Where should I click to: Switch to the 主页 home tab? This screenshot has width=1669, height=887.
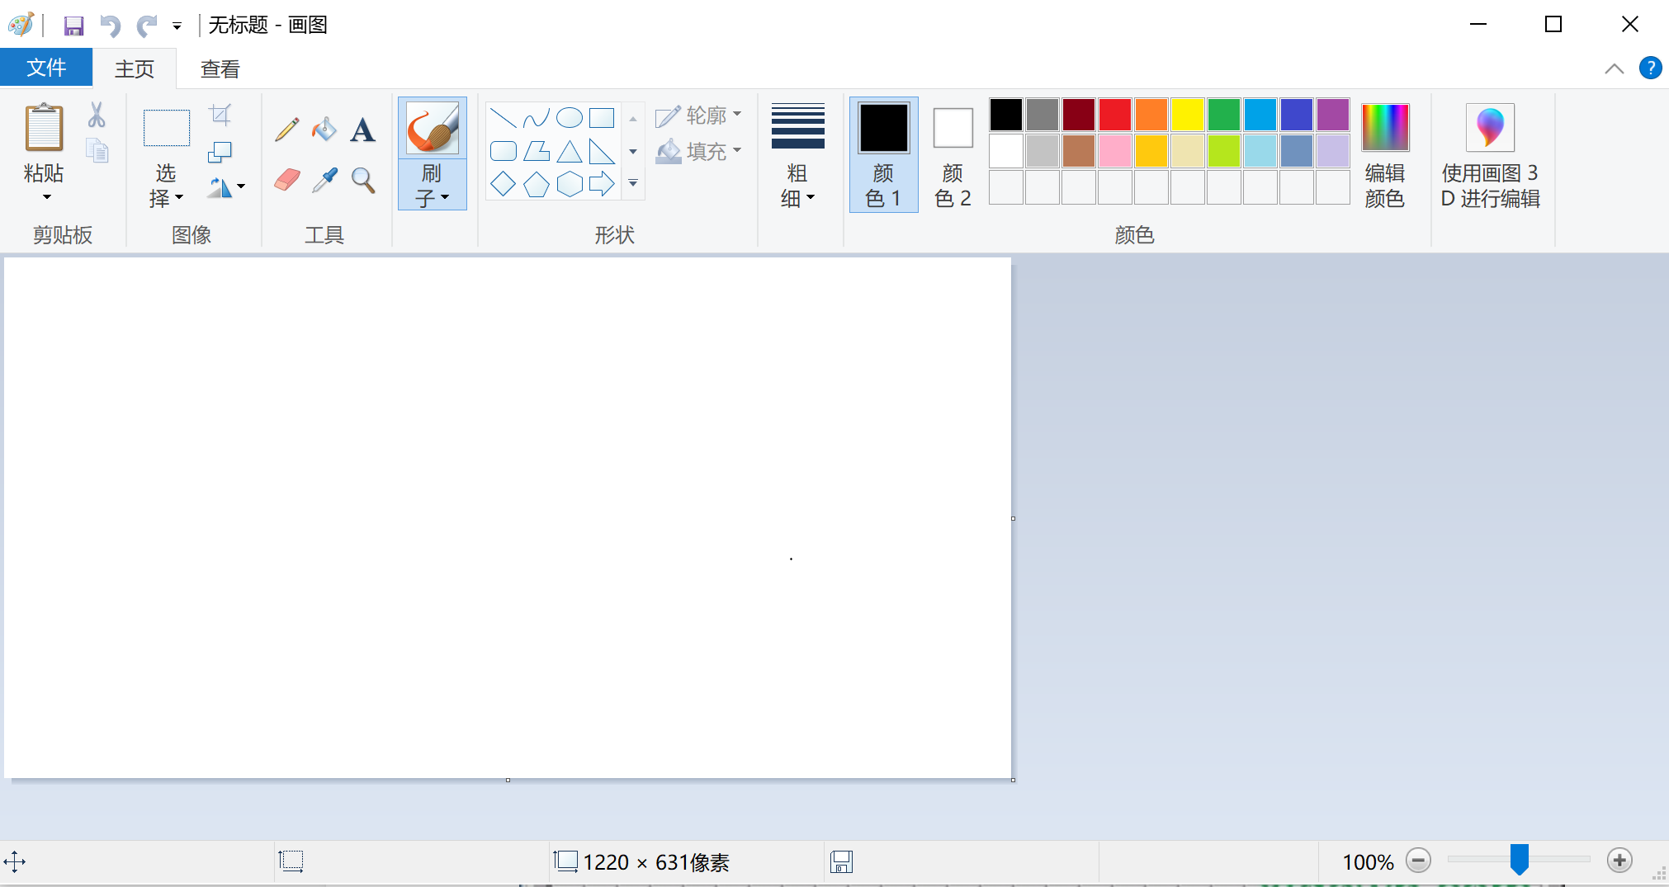tap(135, 68)
